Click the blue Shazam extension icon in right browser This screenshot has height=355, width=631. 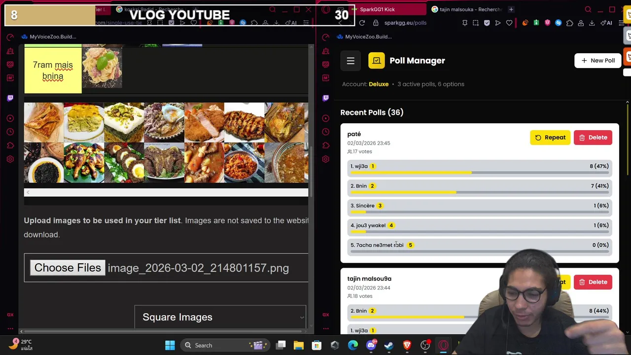(x=558, y=23)
